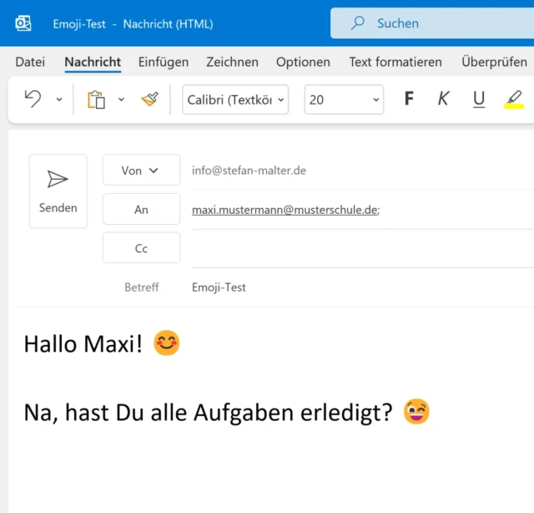
Task: Open the Einfügen ribbon tab
Action: [x=164, y=62]
